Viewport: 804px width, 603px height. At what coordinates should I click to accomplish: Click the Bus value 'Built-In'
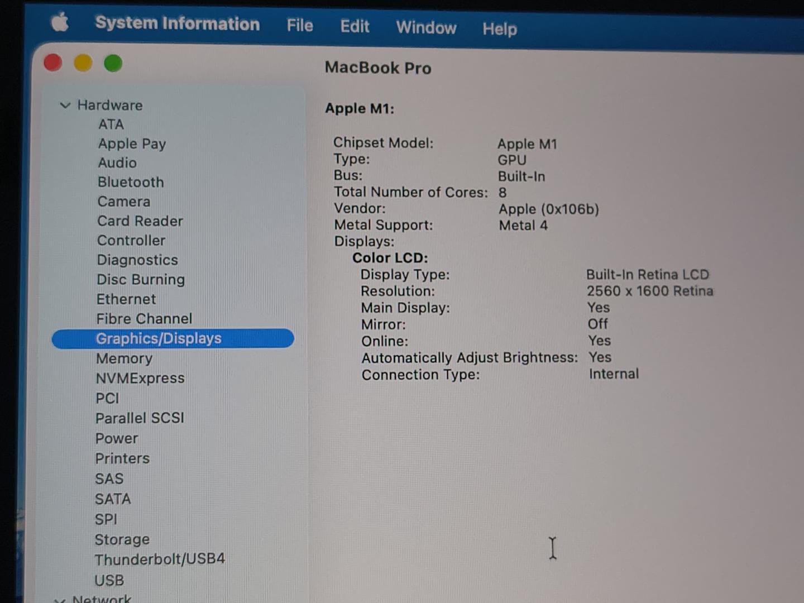[521, 176]
